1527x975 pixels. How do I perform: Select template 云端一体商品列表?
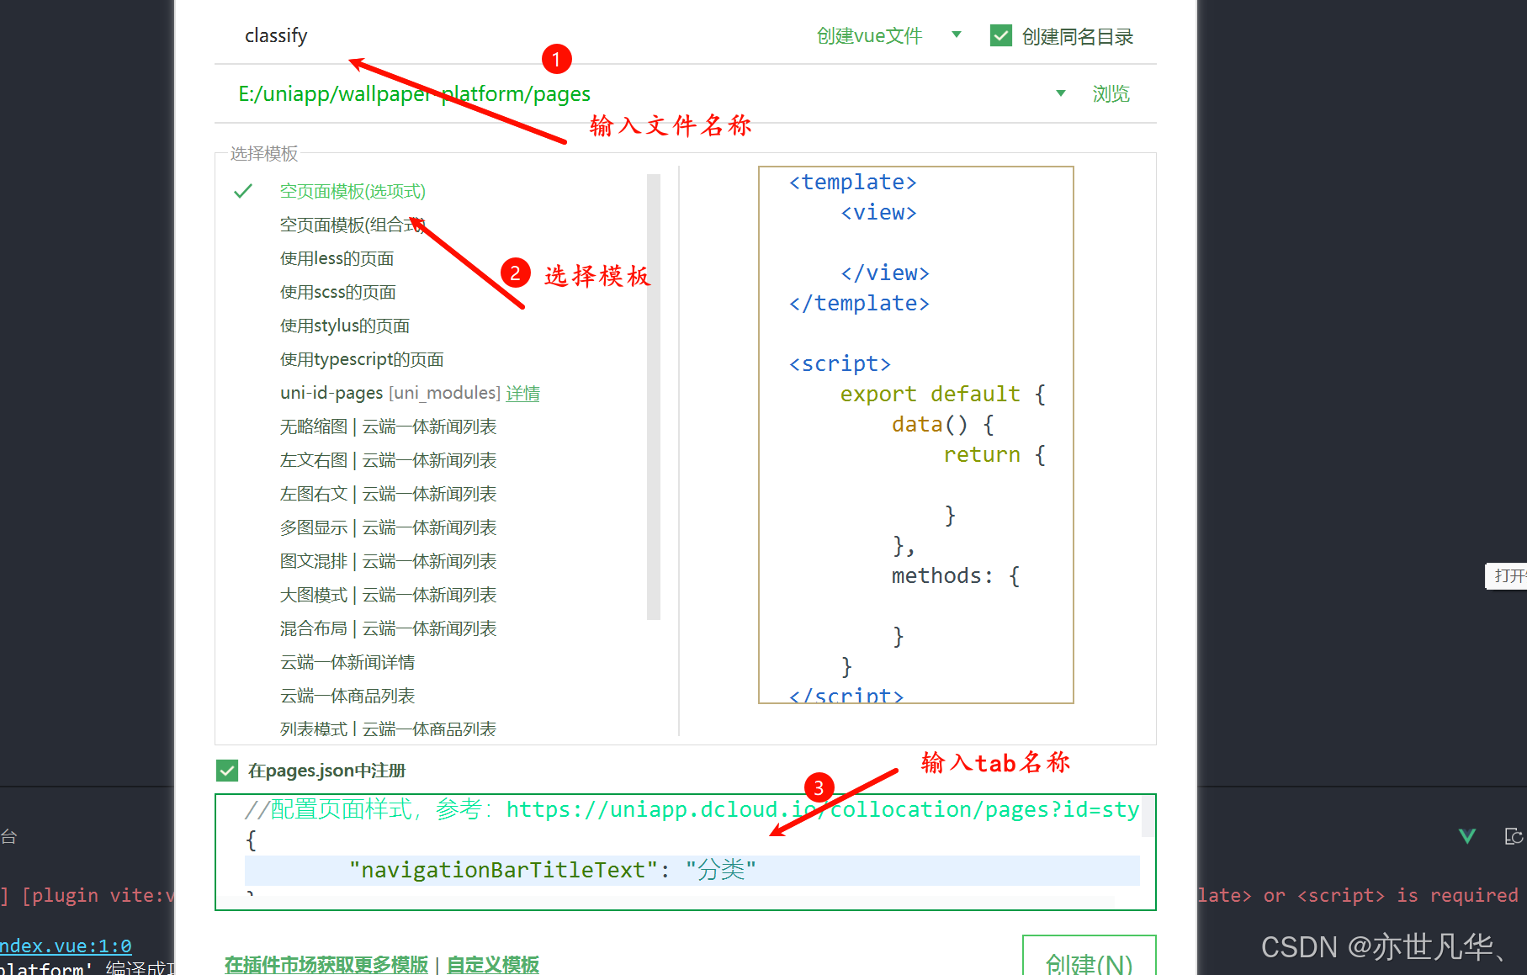tap(347, 696)
